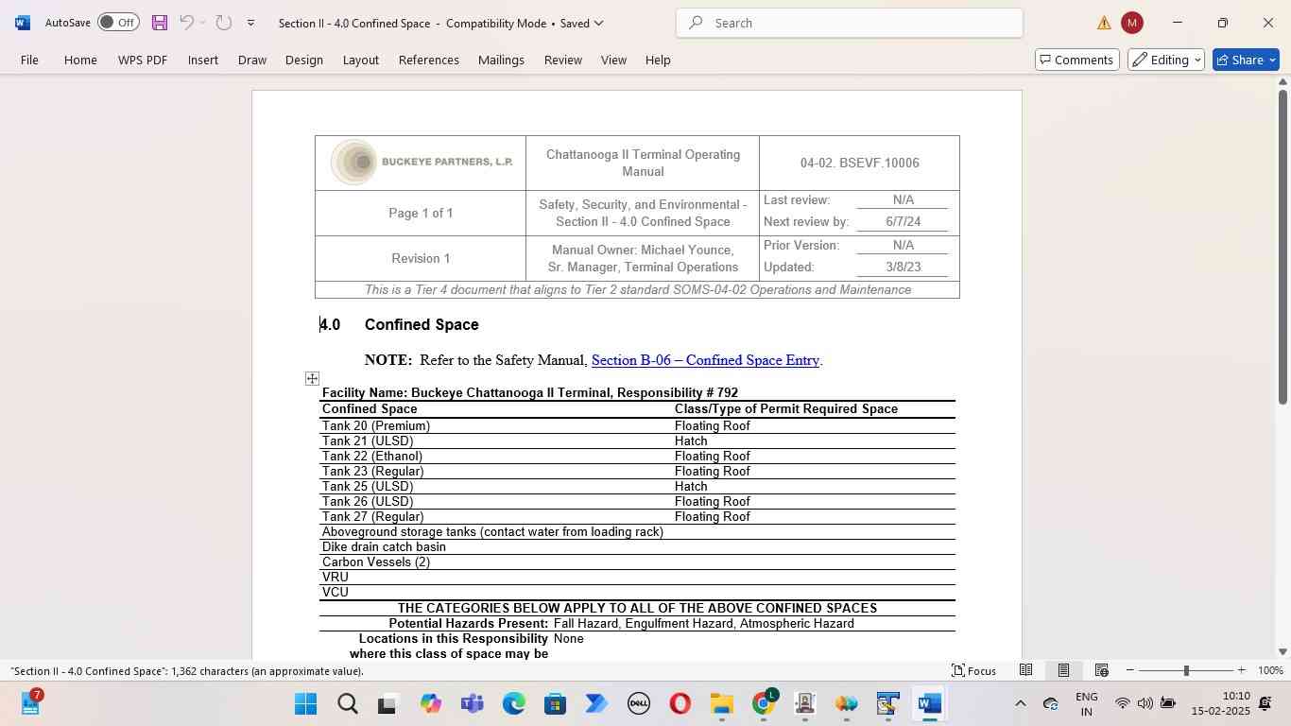Open the View tab
The width and height of the screenshot is (1291, 726).
613,60
